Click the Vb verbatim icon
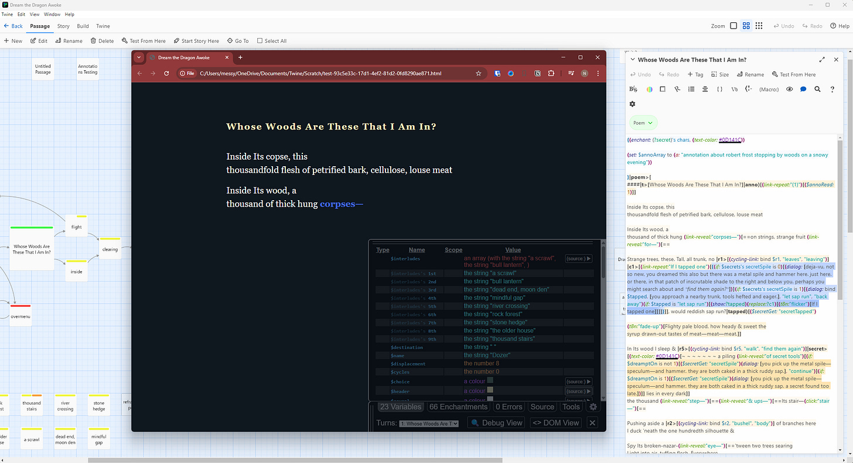Screen dimensions: 853x463 click(735, 90)
